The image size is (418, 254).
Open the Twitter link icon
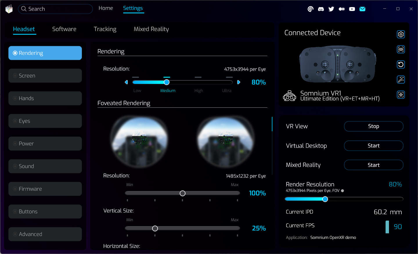pyautogui.click(x=331, y=9)
